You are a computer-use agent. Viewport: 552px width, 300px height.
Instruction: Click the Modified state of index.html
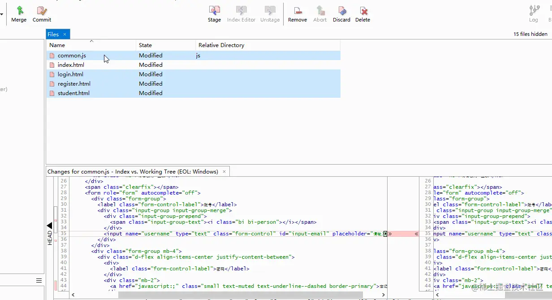[151, 65]
